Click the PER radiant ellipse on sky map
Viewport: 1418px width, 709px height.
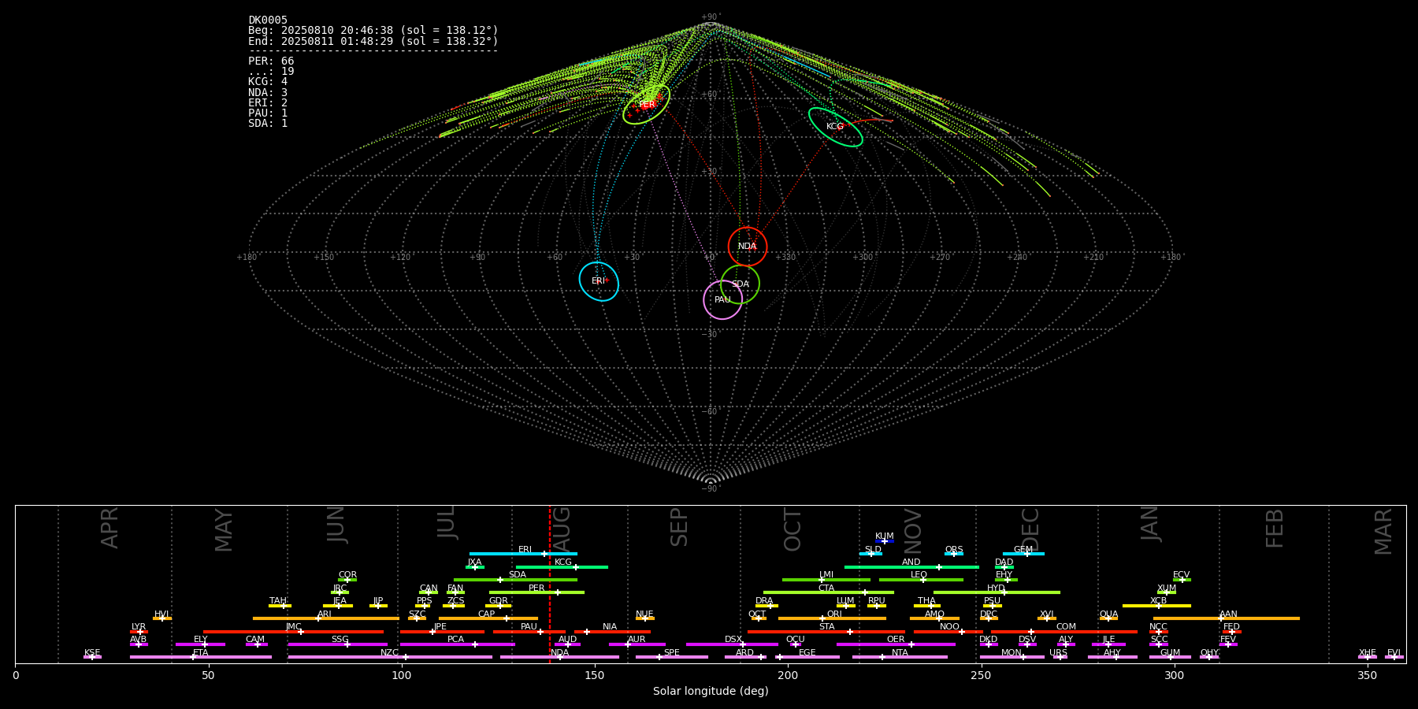pos(647,104)
